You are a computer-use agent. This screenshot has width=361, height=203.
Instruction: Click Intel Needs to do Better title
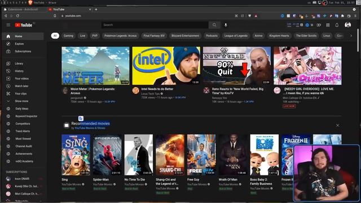click(x=157, y=89)
